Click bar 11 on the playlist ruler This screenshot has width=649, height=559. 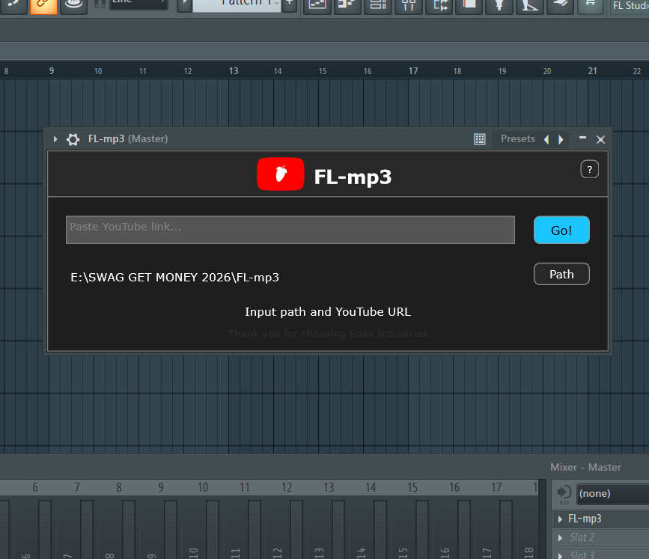(143, 71)
